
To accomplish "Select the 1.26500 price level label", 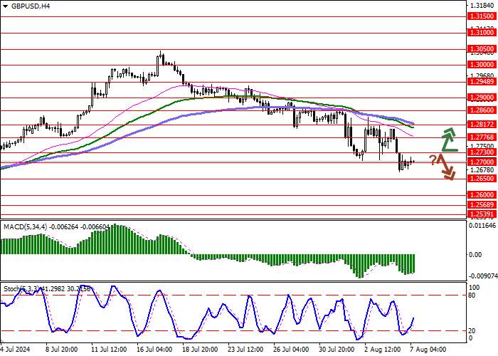I will 482,178.
